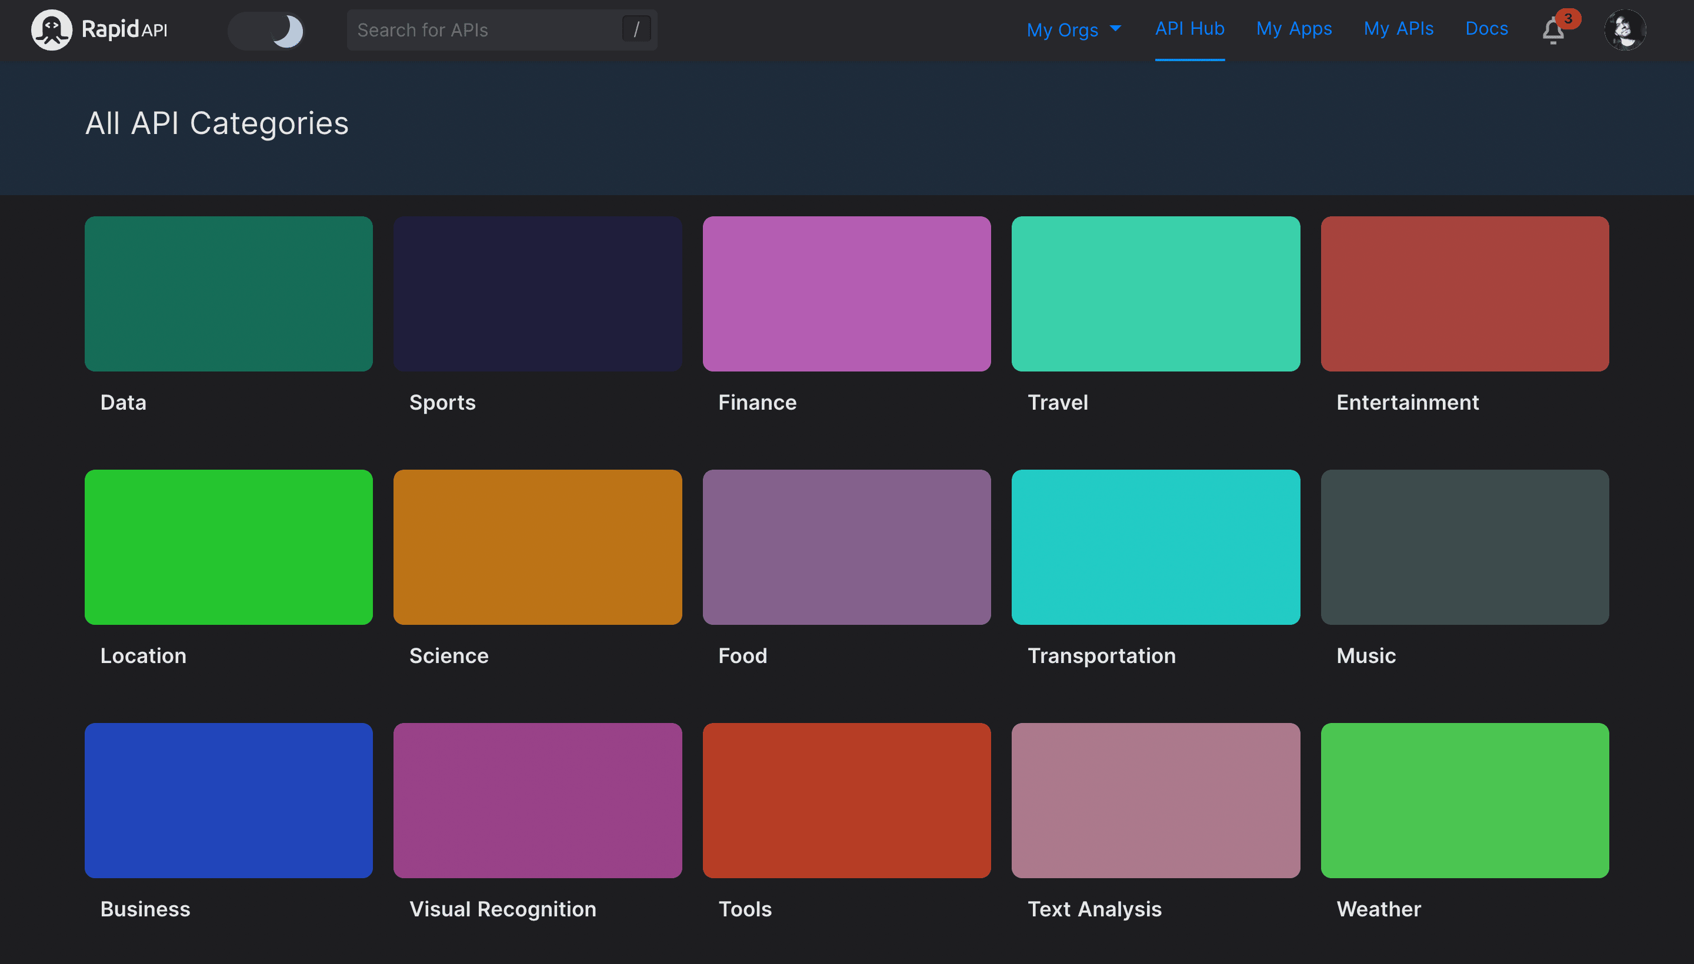This screenshot has height=964, width=1694.
Task: Click the Sports label text
Action: point(442,403)
